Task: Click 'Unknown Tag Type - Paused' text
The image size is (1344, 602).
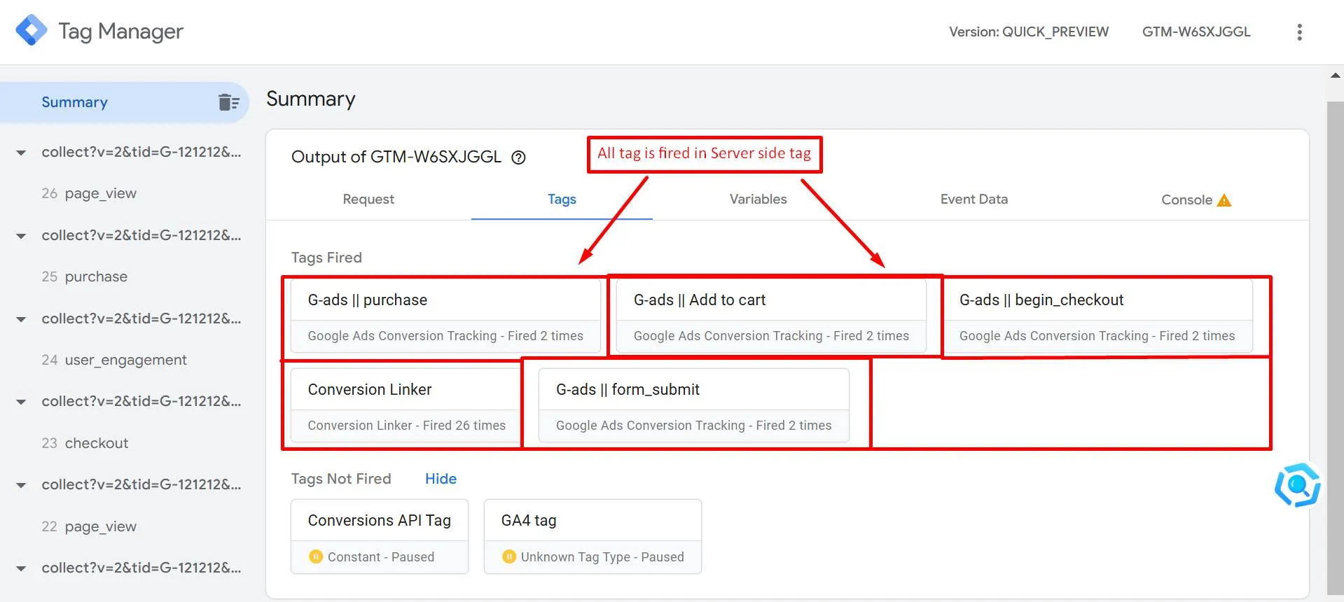Action: point(602,557)
